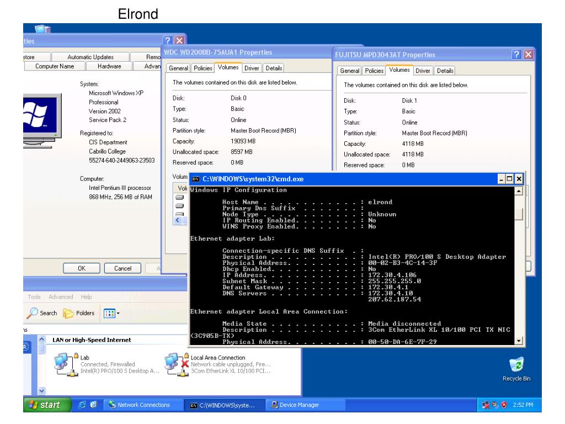This screenshot has width=565, height=424.
Task: Select the Volumes tab in WDC Properties
Action: (x=228, y=67)
